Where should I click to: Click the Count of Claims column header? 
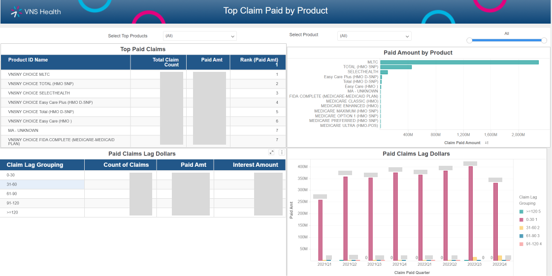(121, 165)
